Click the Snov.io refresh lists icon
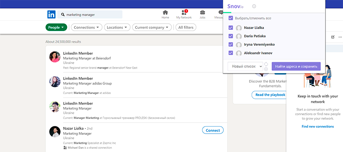This screenshot has height=152, width=343. (x=266, y=64)
